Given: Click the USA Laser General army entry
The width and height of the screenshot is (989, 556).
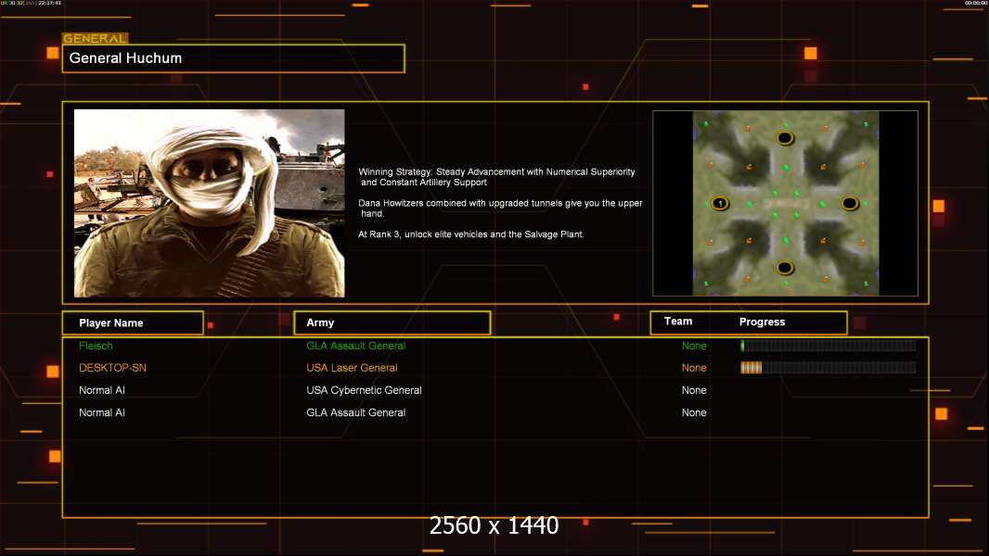Looking at the screenshot, I should tap(352, 368).
